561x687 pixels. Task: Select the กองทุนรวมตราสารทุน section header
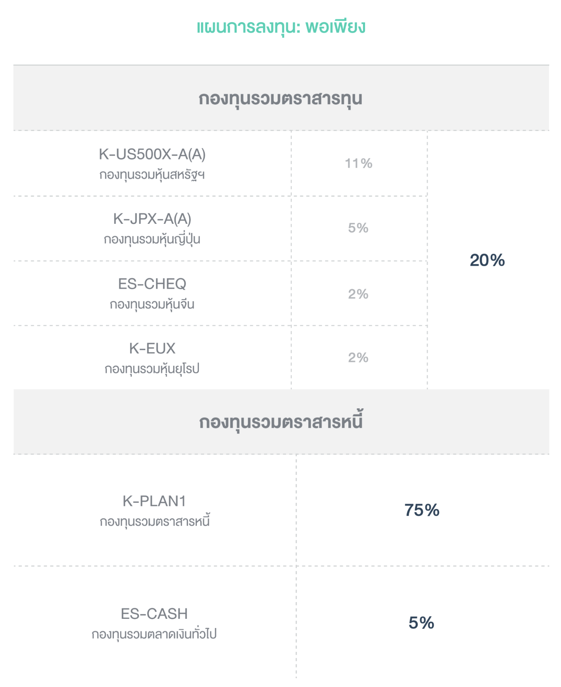pos(280,99)
